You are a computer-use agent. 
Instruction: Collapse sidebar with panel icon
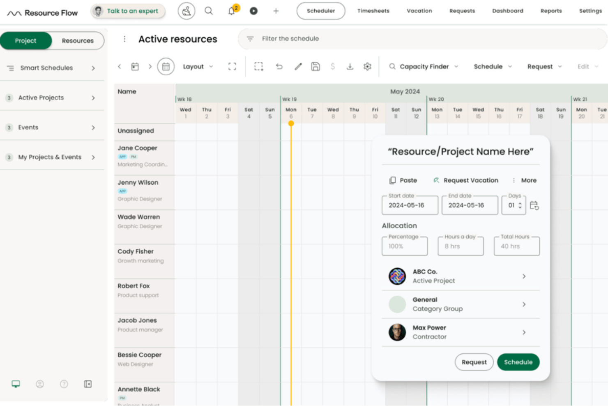point(88,384)
